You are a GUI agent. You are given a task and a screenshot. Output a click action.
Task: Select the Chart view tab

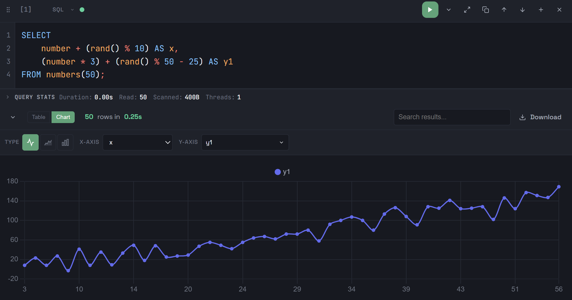(x=63, y=117)
